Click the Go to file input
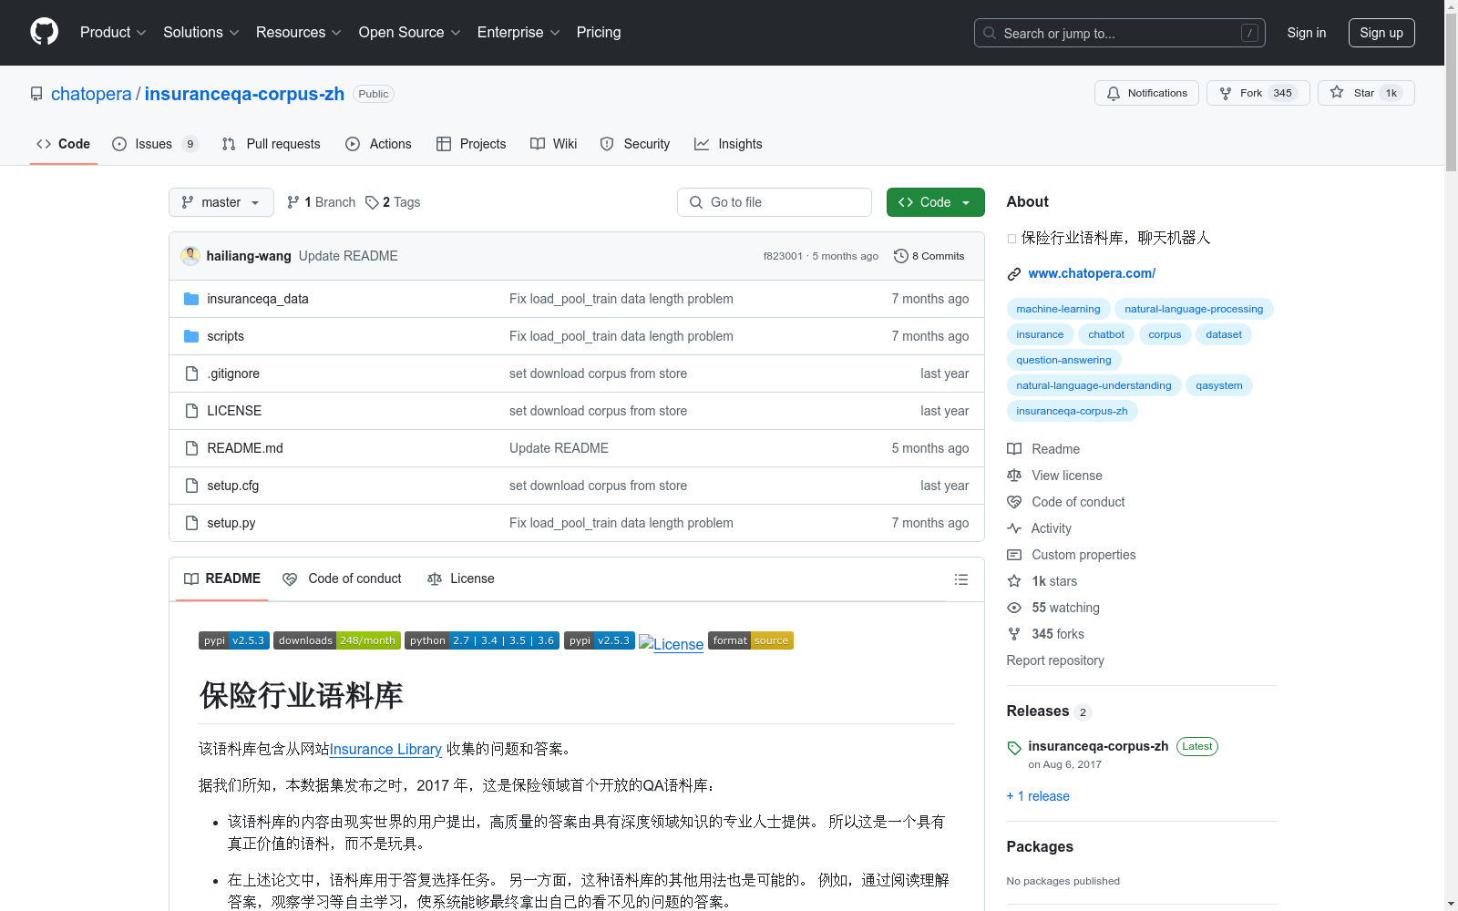1458x911 pixels. point(775,202)
